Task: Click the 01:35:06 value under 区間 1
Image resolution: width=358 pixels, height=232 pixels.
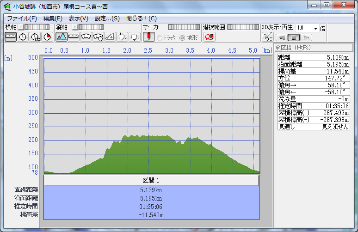Action: (x=151, y=207)
